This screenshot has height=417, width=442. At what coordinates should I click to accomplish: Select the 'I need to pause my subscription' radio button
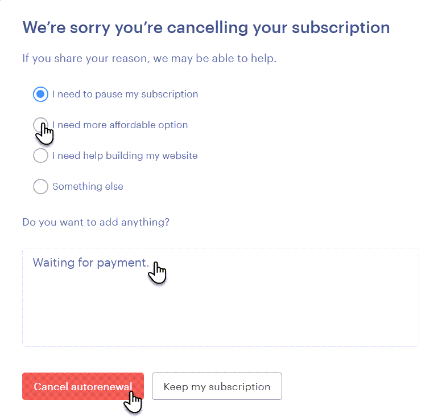[40, 94]
